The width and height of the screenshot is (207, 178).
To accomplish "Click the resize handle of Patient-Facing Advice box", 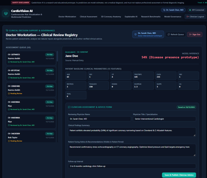I will point(195,155).
